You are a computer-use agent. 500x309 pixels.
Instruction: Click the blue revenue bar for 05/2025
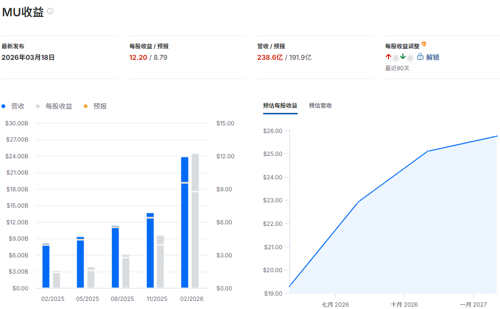[80, 263]
